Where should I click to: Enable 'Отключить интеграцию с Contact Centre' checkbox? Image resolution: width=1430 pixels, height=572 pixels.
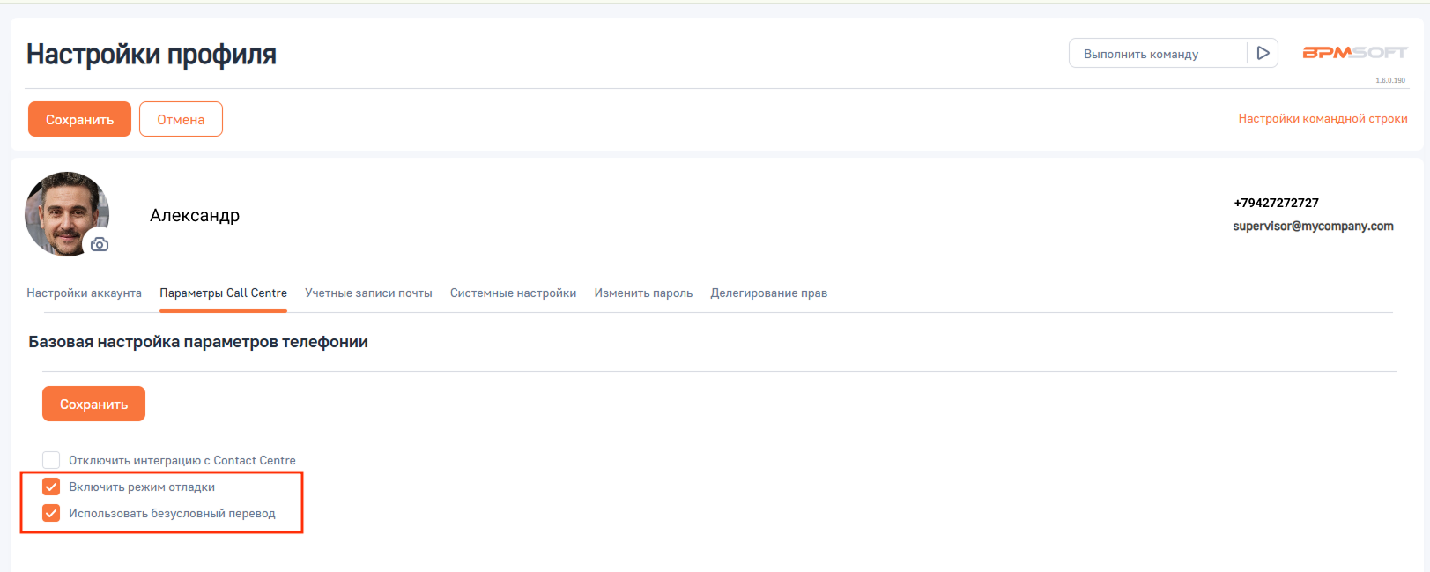coord(51,460)
